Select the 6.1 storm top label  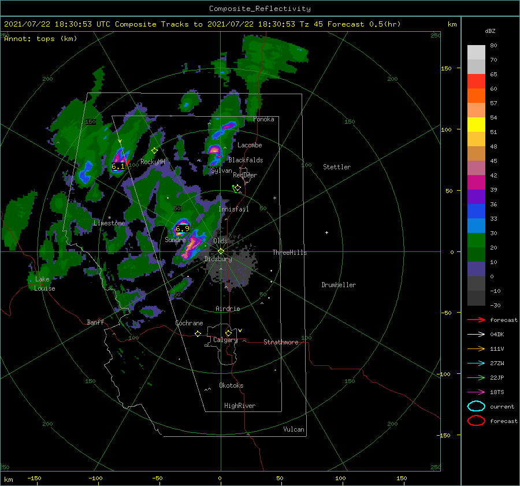(x=118, y=166)
